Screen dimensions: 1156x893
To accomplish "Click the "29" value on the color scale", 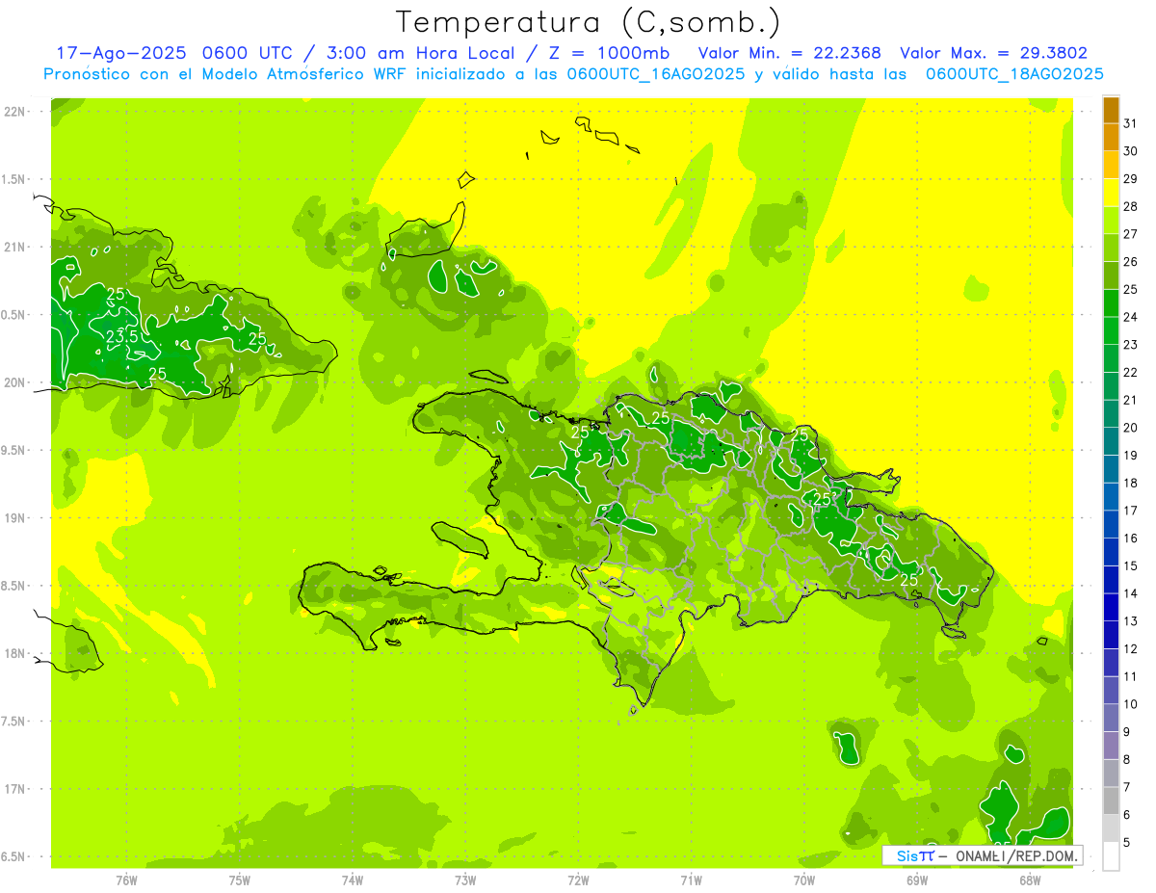I will point(1130,178).
